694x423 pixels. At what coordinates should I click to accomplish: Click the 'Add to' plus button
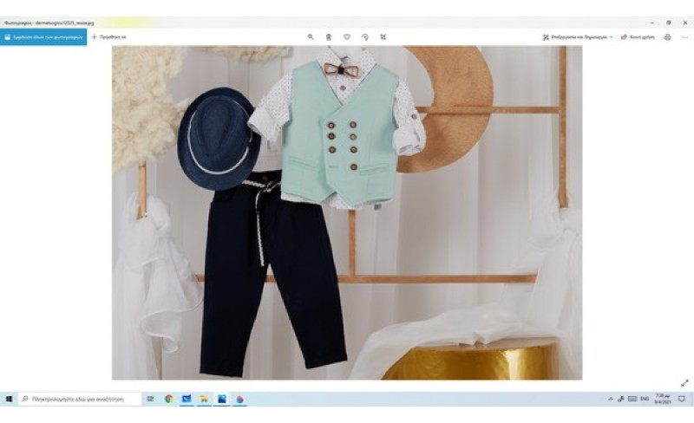[x=108, y=37]
